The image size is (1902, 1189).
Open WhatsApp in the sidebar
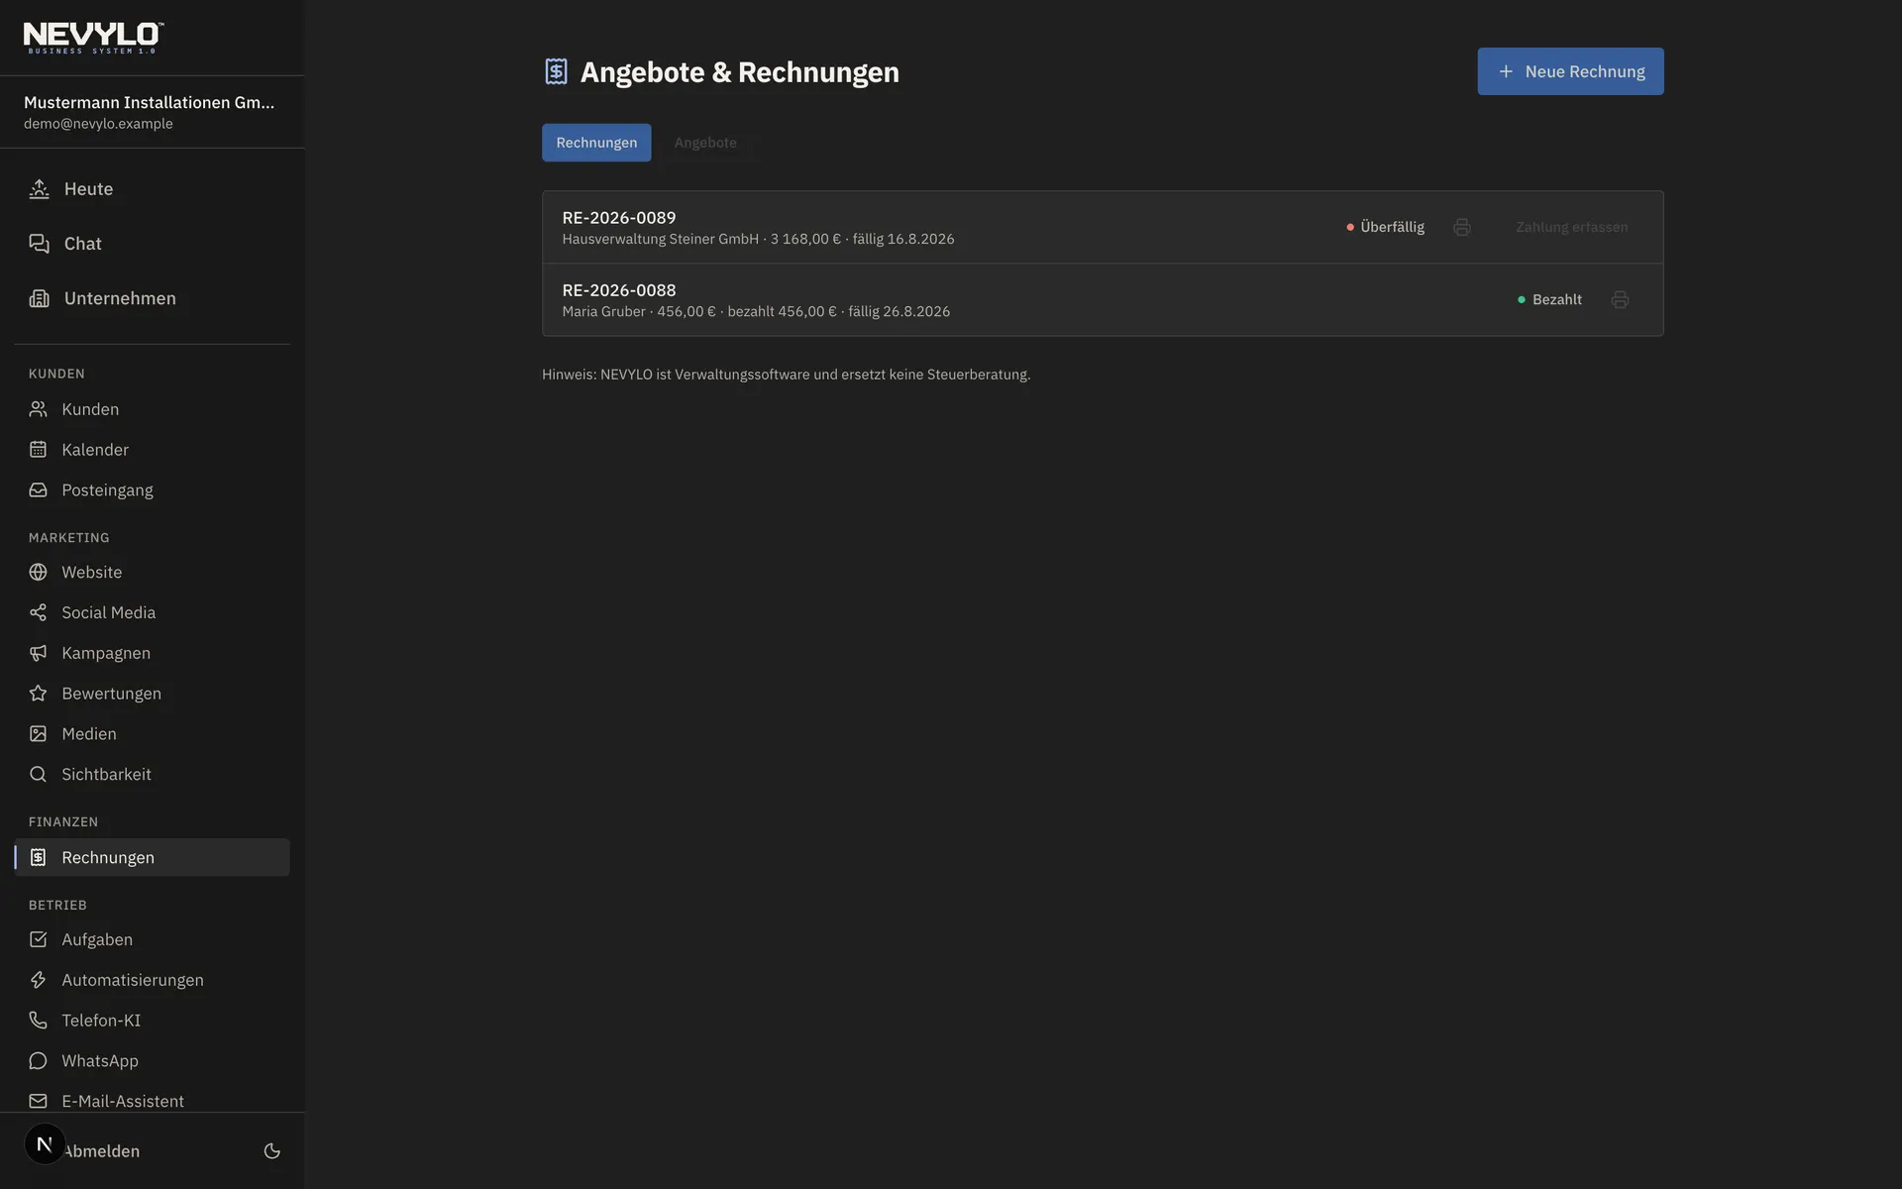(x=152, y=1060)
